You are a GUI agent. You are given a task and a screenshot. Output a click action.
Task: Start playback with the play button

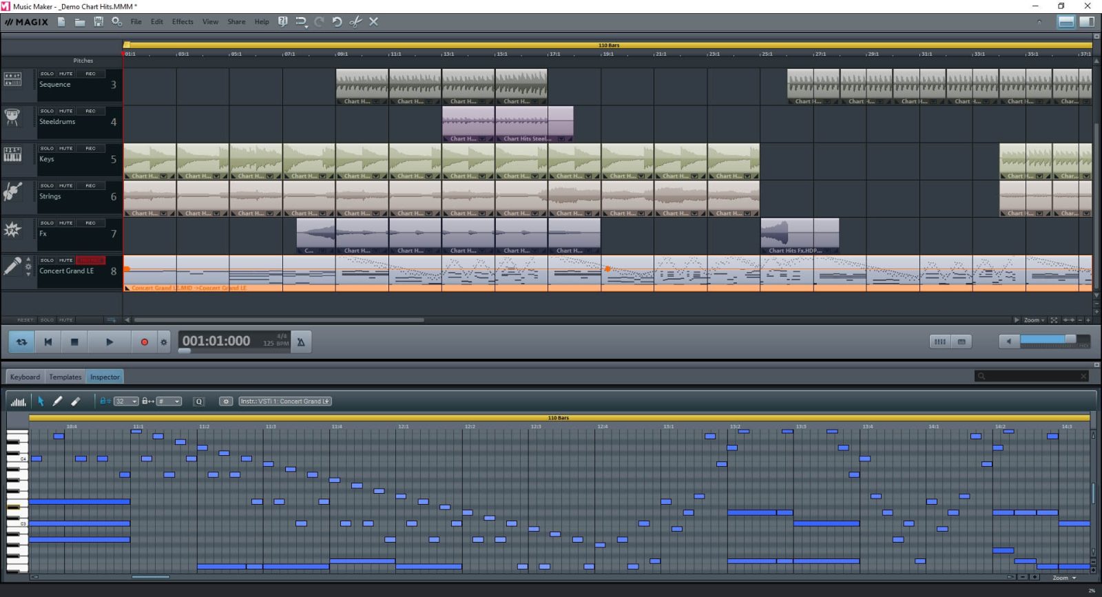[x=109, y=342]
